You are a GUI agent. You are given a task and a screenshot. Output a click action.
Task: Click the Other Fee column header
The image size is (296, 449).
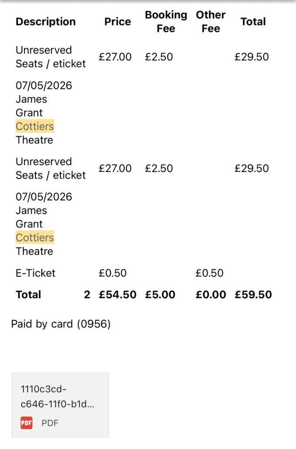click(211, 21)
